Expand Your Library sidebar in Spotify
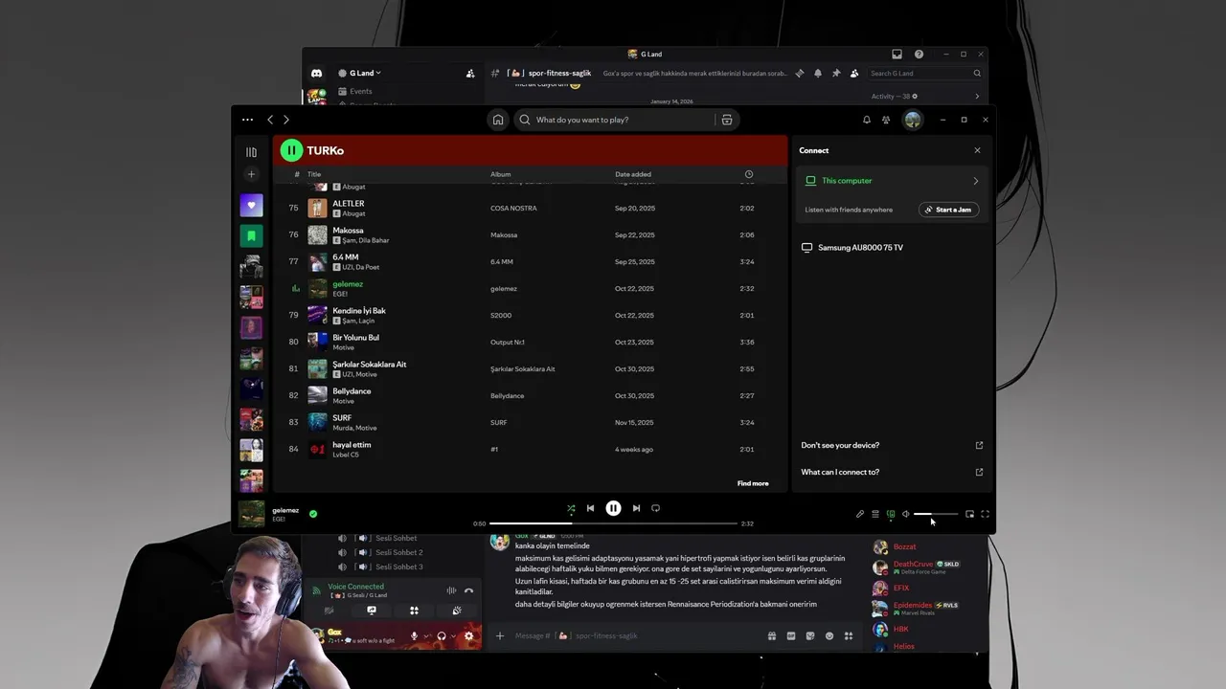Viewport: 1226px width, 689px height. coord(251,151)
